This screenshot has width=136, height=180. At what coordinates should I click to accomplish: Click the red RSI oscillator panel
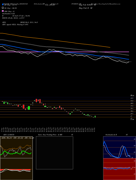[119, 169]
